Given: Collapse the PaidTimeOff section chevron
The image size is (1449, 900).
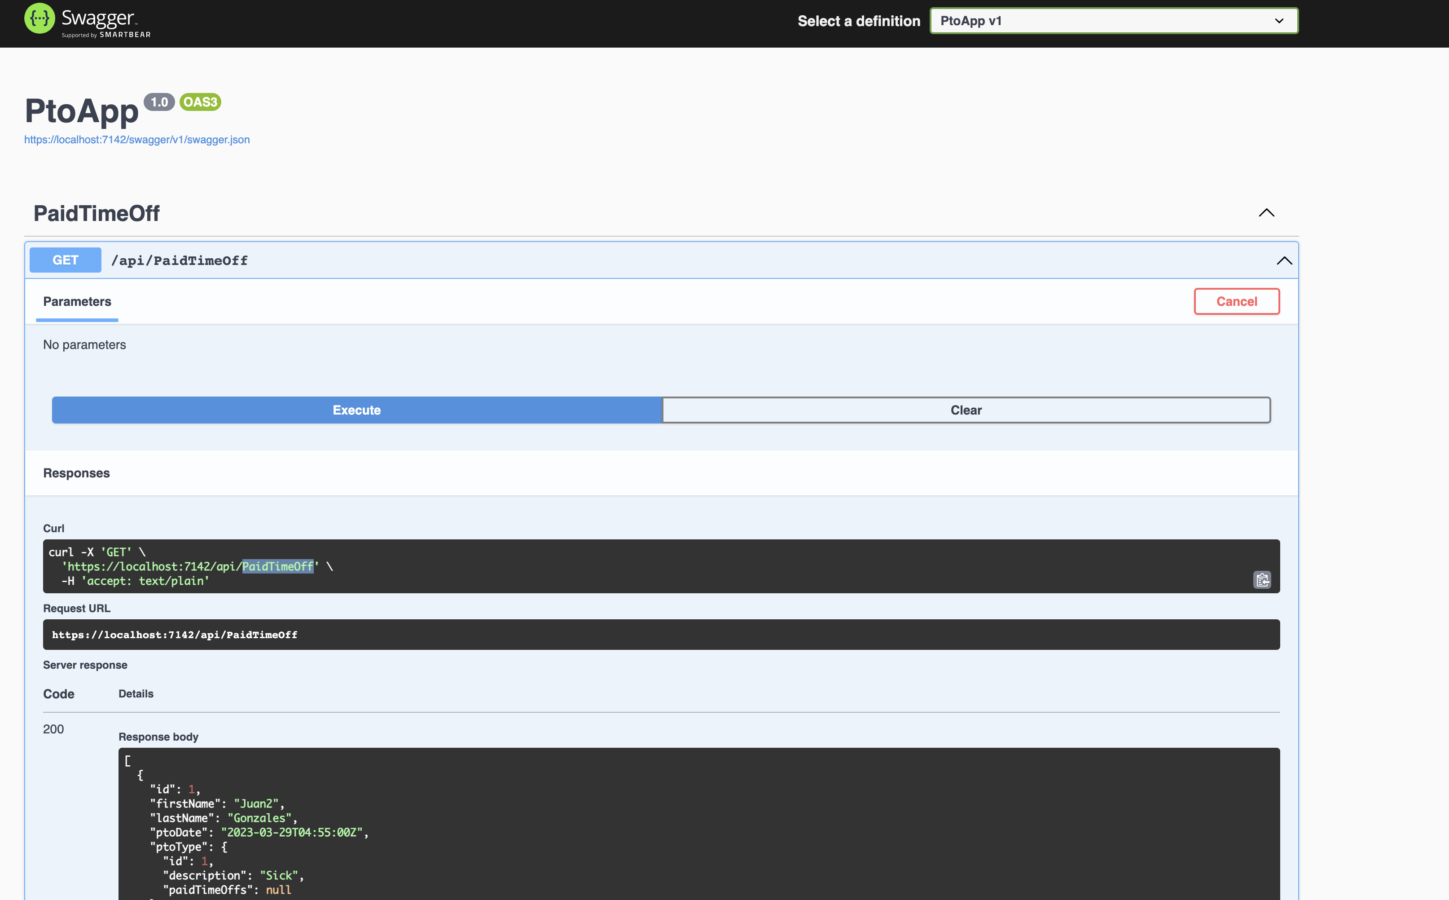Looking at the screenshot, I should tap(1266, 212).
